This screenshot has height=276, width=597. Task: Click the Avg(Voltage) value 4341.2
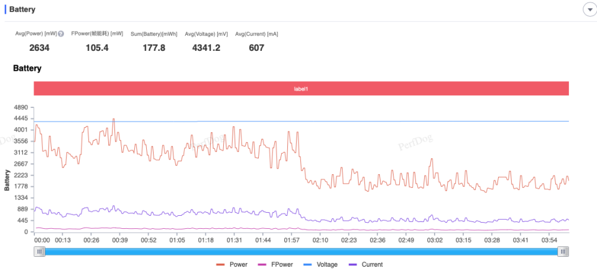pyautogui.click(x=206, y=48)
